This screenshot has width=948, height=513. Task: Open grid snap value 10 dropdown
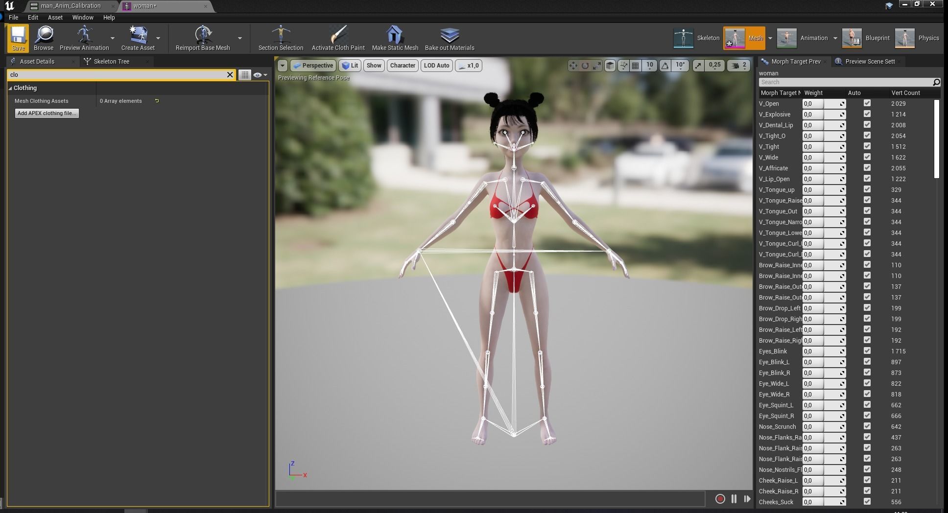[x=649, y=66]
